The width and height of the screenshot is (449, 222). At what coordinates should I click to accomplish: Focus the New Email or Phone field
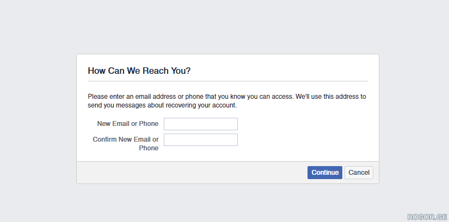click(x=200, y=124)
